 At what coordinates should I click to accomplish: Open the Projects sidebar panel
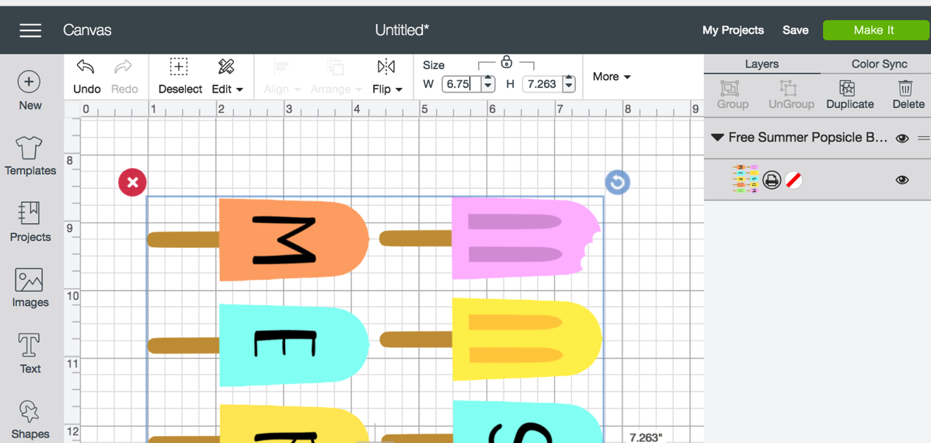click(30, 222)
